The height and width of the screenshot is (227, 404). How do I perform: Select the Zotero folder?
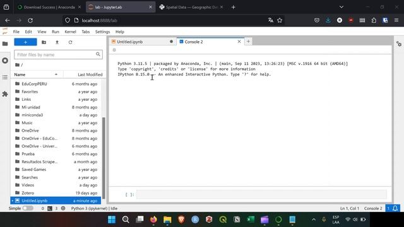click(x=56, y=193)
